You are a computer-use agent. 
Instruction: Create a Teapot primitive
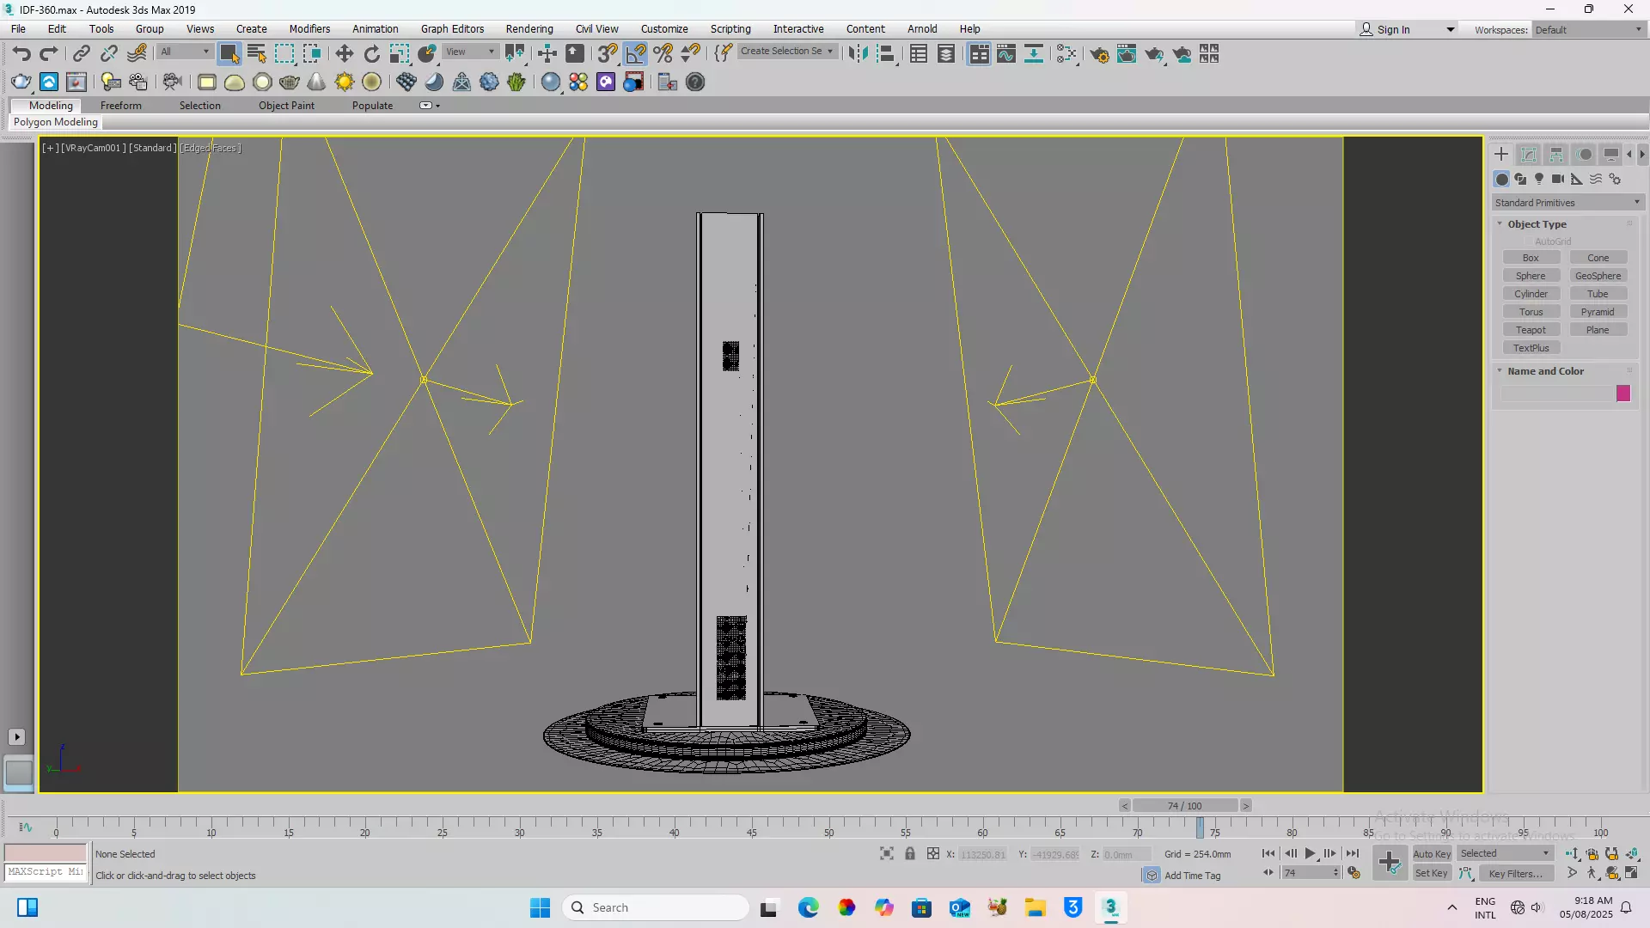coord(1531,330)
